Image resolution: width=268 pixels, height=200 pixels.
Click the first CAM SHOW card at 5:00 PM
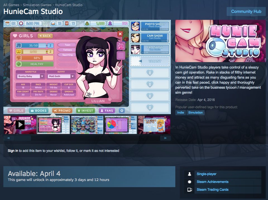pyautogui.click(x=150, y=38)
